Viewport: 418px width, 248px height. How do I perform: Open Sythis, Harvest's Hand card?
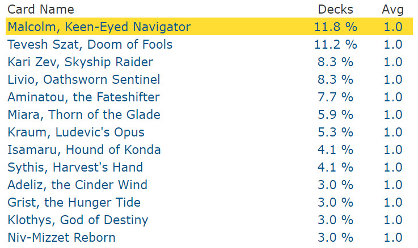[x=75, y=167]
